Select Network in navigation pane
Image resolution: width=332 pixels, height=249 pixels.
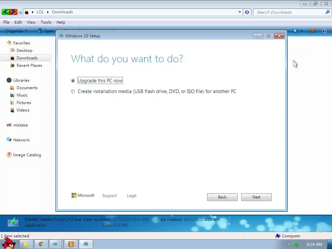tap(18, 140)
